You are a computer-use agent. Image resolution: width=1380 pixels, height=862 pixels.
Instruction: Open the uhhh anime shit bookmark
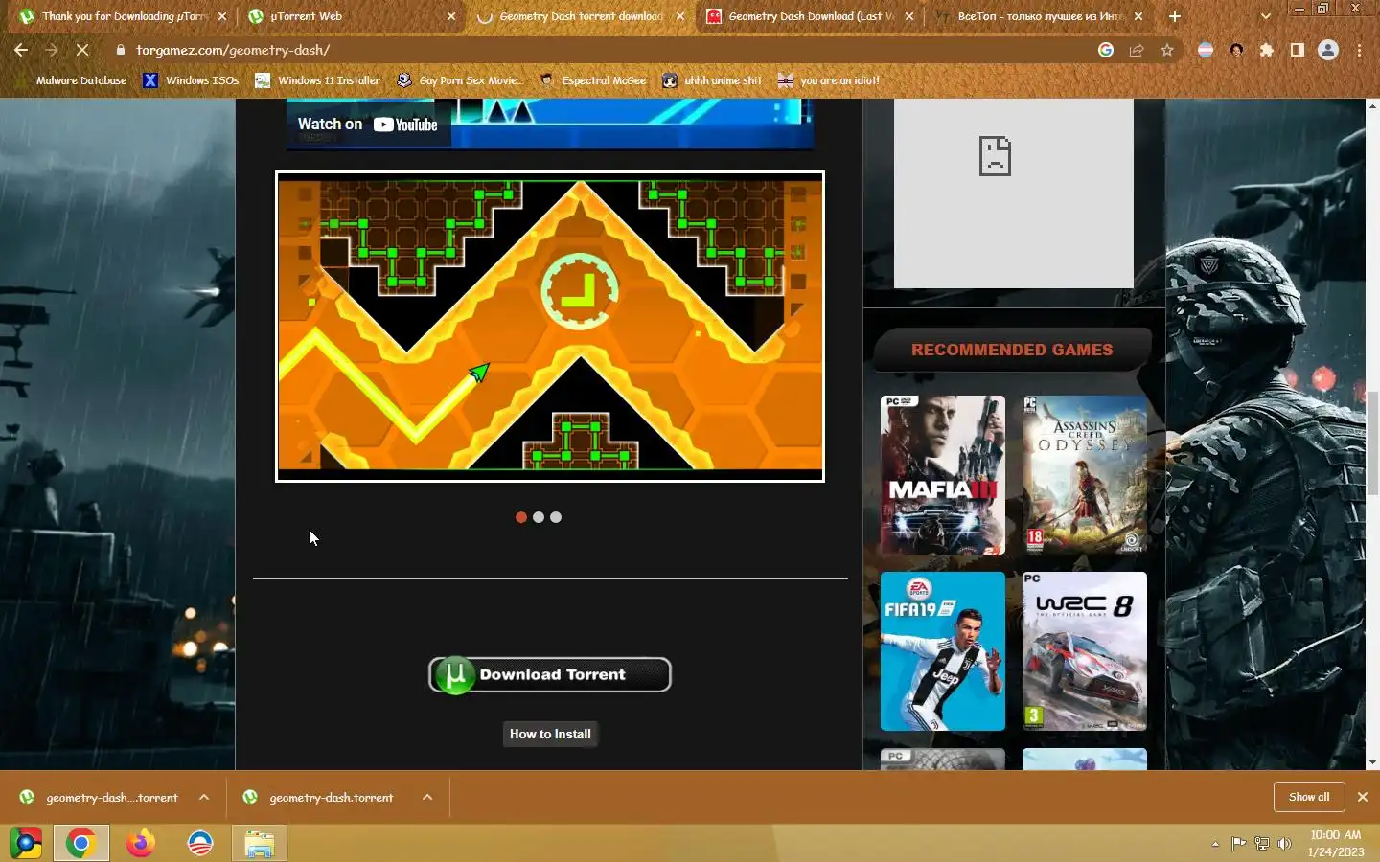coord(712,80)
